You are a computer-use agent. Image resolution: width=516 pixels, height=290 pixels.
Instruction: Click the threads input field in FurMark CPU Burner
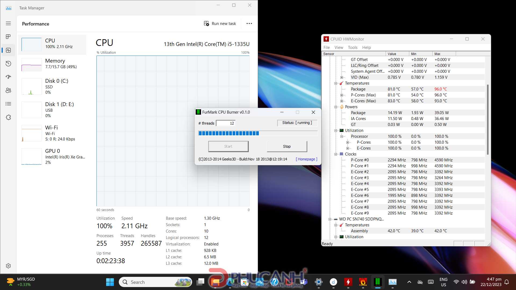pyautogui.click(x=226, y=123)
